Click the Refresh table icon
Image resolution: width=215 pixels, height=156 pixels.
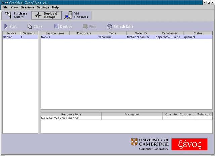110,26
